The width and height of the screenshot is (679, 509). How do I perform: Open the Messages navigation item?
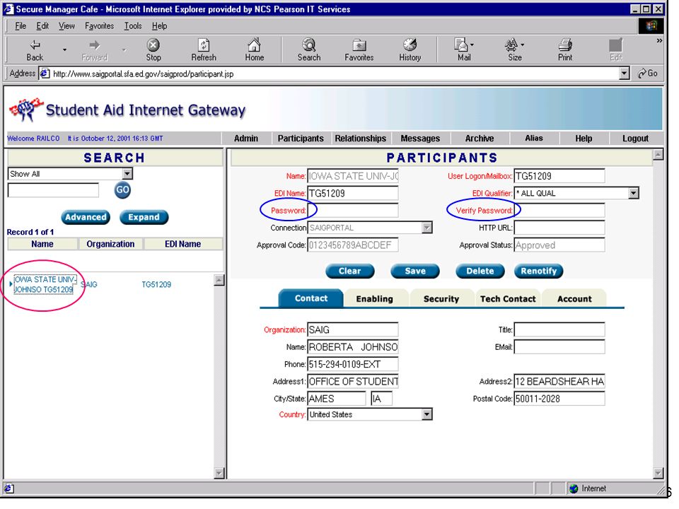tap(420, 139)
